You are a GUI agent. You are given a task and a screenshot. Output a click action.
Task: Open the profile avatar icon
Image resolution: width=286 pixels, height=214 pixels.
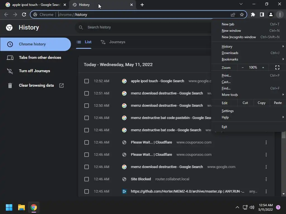coord(271,14)
